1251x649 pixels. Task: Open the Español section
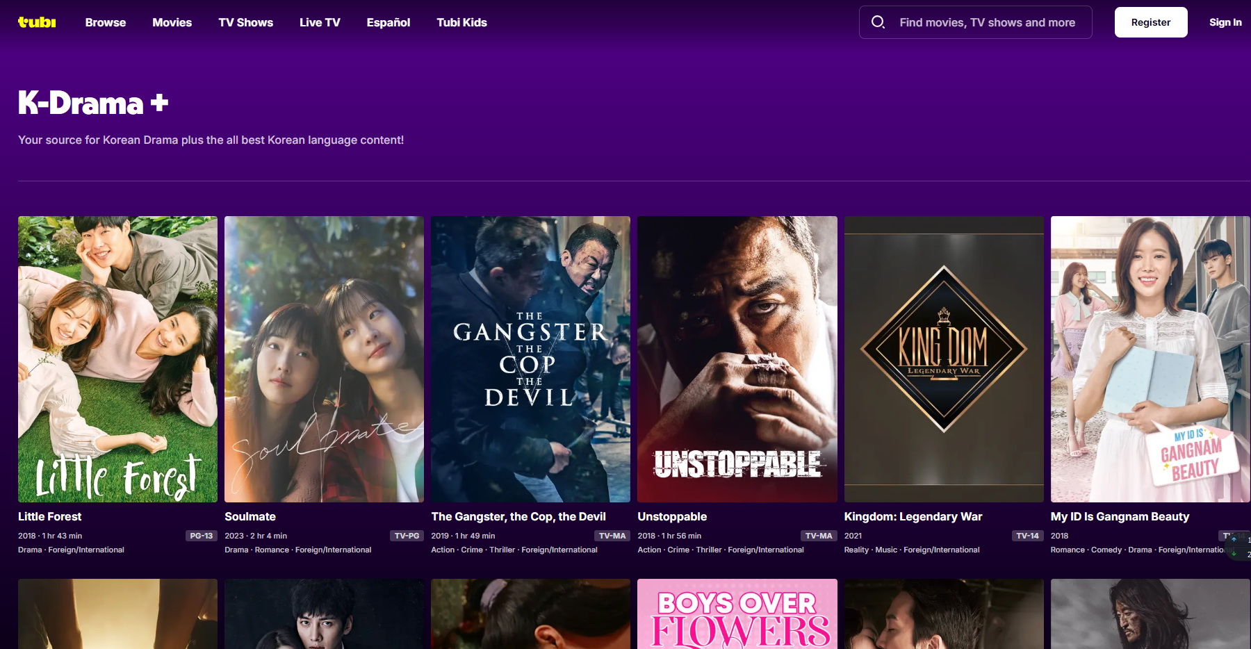pos(388,22)
